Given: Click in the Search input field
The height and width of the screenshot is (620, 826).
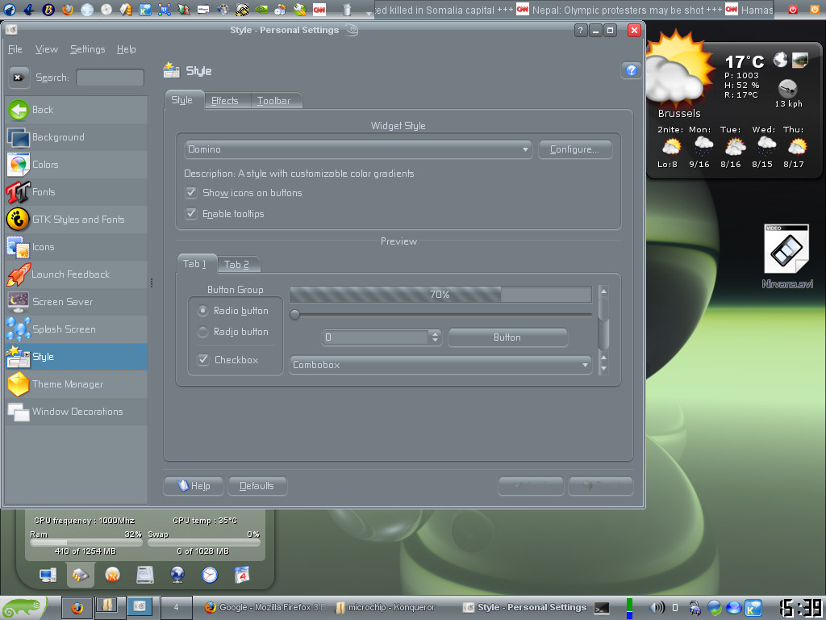Looking at the screenshot, I should 110,77.
